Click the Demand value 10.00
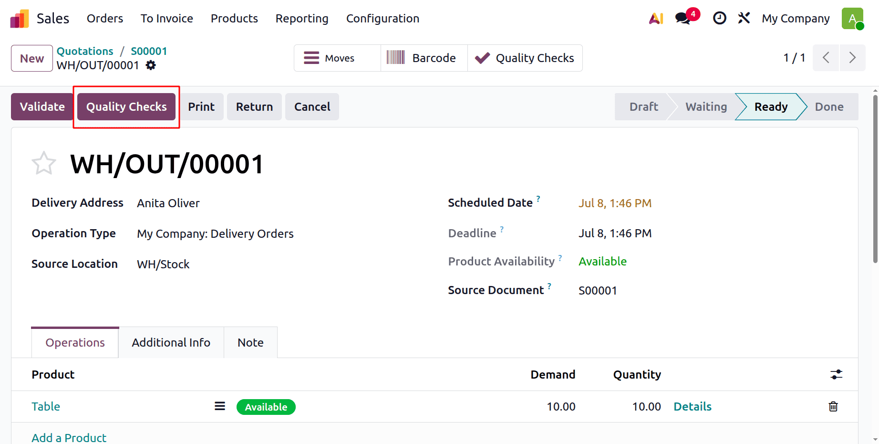 click(561, 406)
